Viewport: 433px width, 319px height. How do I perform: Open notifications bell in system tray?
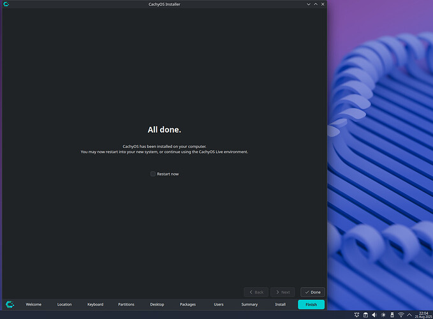point(356,315)
